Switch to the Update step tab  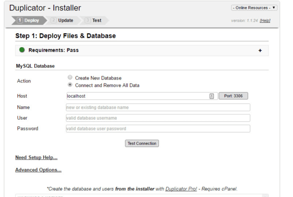click(62, 21)
